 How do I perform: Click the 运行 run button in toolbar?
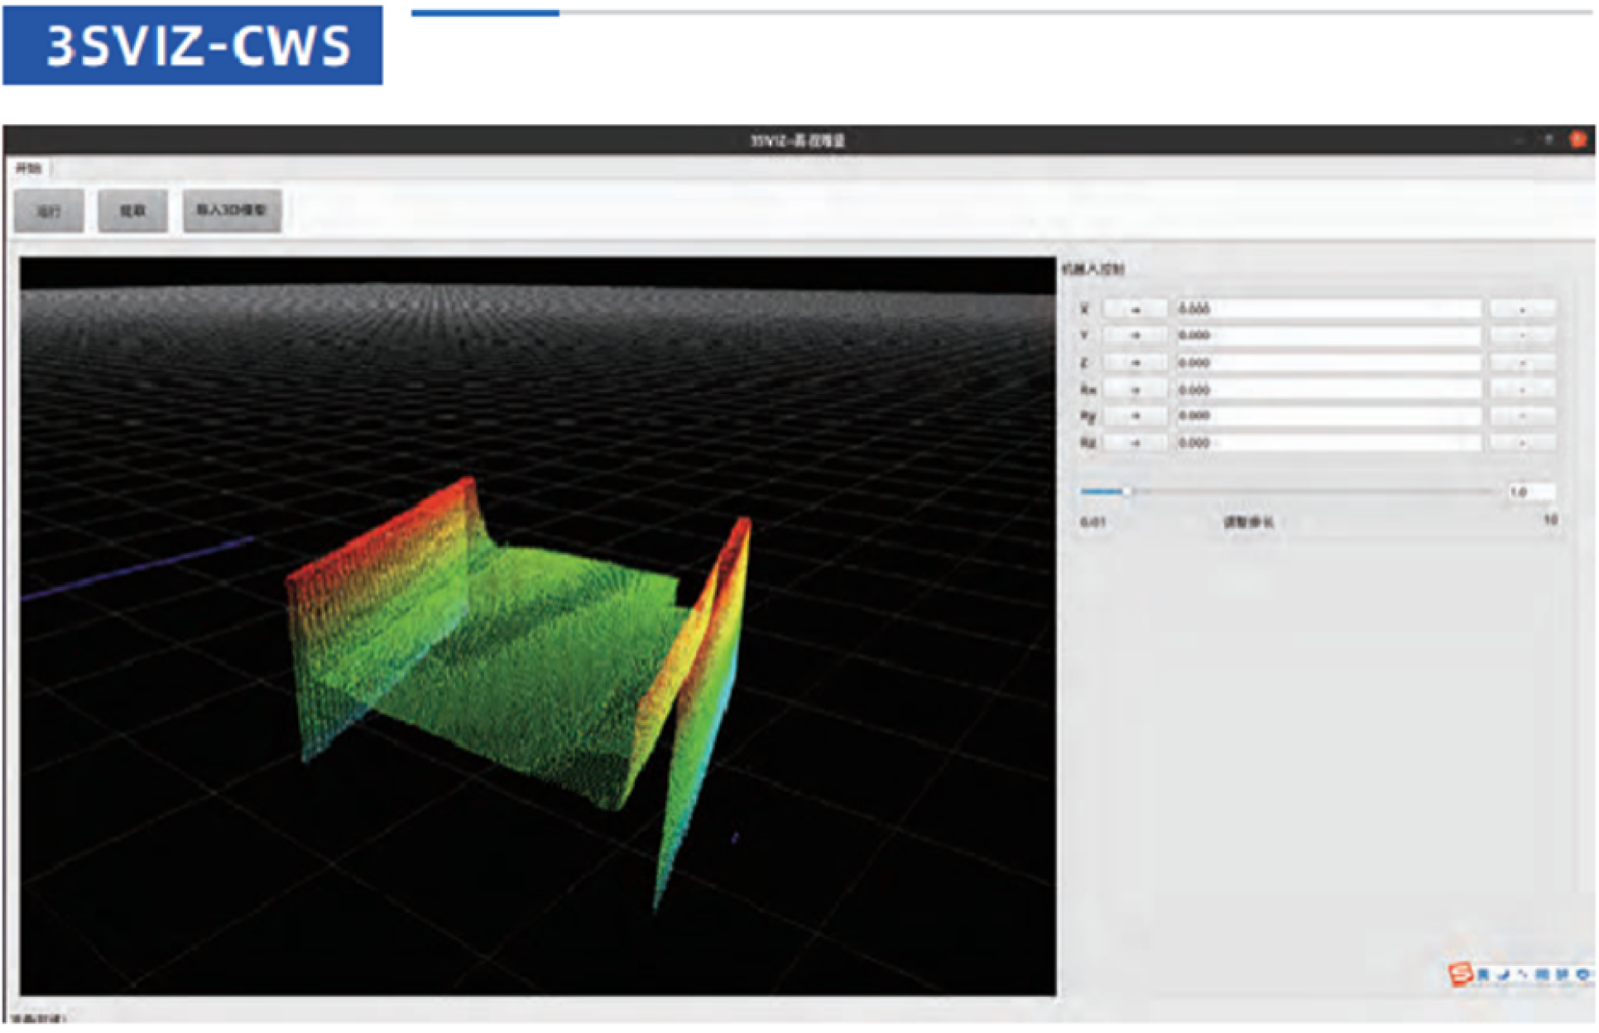point(49,211)
